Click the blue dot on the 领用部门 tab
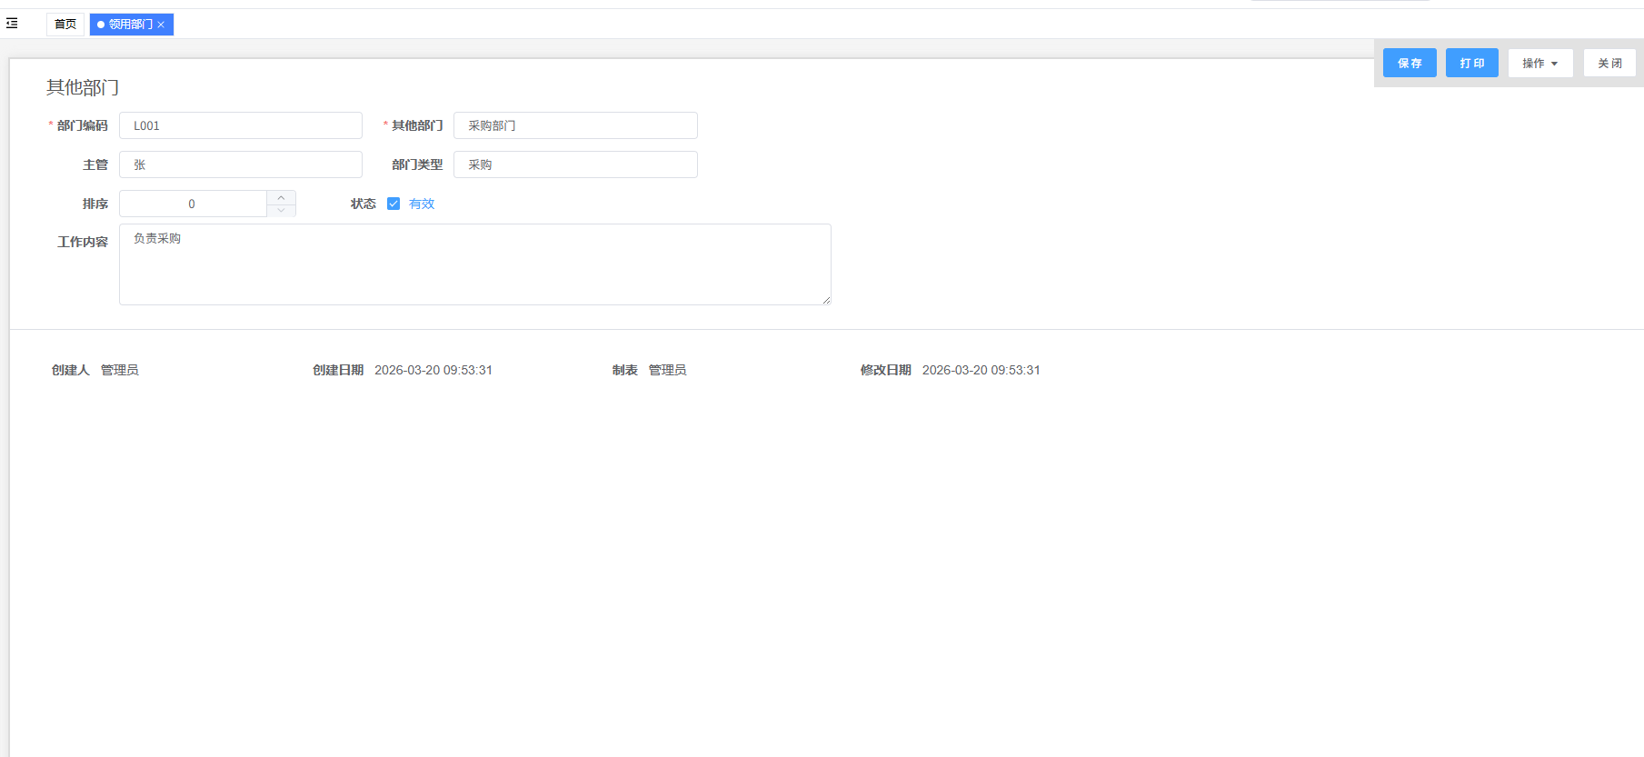The height and width of the screenshot is (757, 1644). [x=101, y=25]
